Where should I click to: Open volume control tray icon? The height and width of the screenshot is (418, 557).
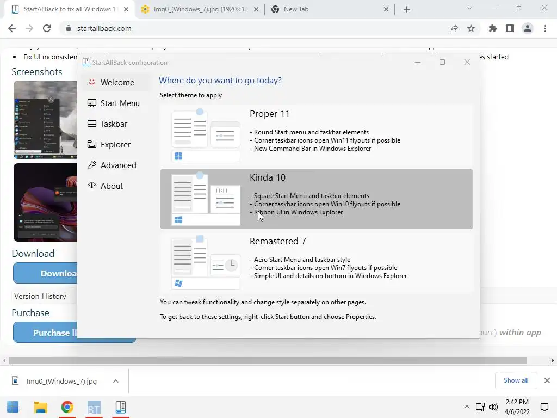493,407
